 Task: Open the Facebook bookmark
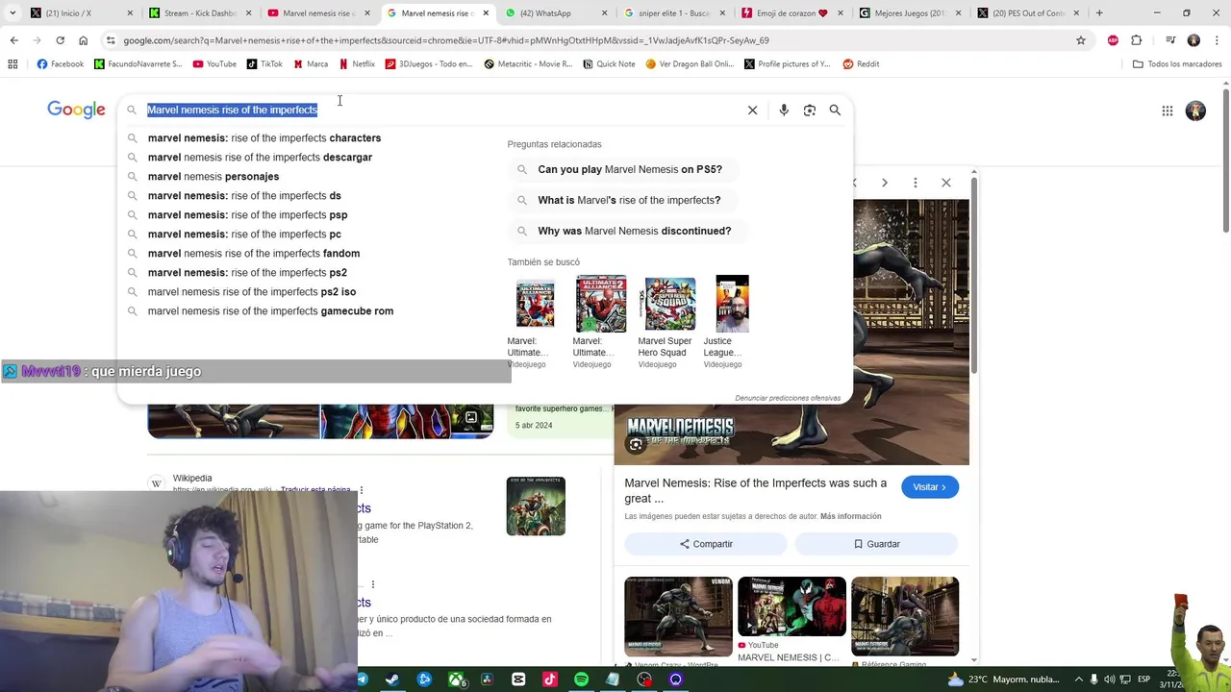pyautogui.click(x=60, y=64)
